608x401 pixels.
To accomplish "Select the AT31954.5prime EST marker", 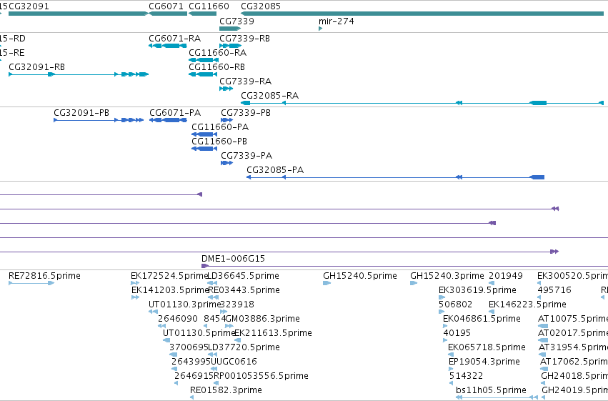I will click(542, 355).
